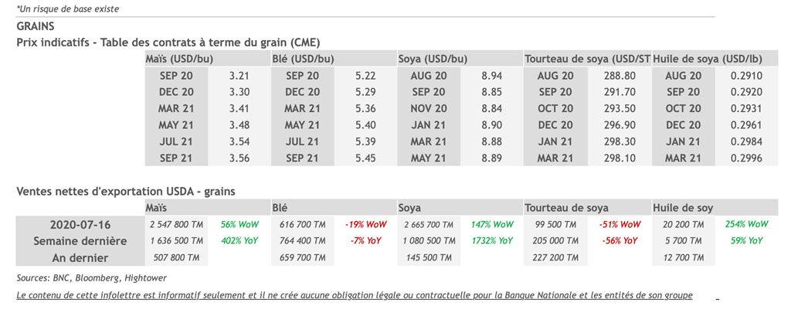Viewport: 791px width, 313px height.
Task: Select the Soya (USD/bu) column header
Action: [433, 59]
